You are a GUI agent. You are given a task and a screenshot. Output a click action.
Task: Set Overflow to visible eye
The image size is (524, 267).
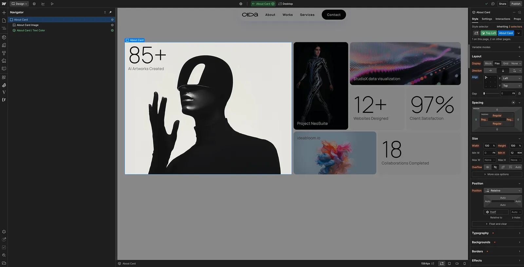pyautogui.click(x=488, y=167)
